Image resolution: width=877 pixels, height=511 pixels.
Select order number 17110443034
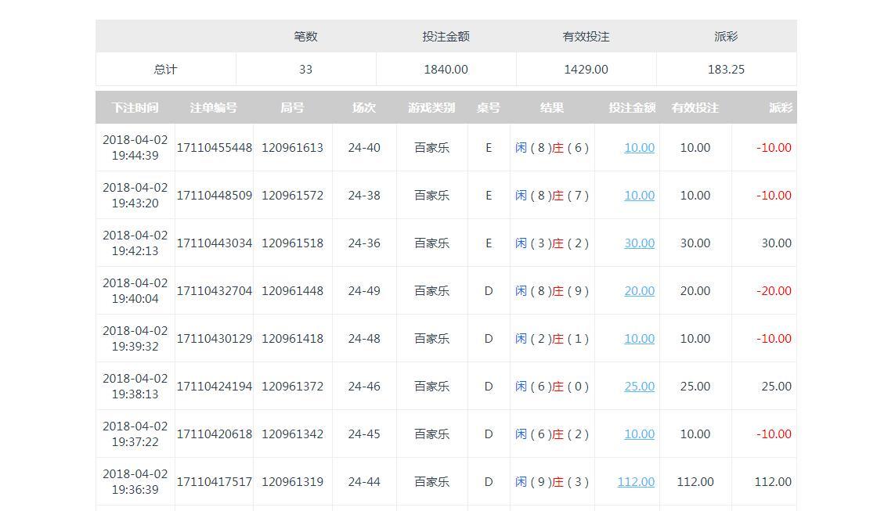pos(215,243)
